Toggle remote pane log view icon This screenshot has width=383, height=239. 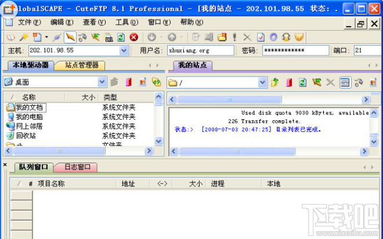tap(345, 83)
